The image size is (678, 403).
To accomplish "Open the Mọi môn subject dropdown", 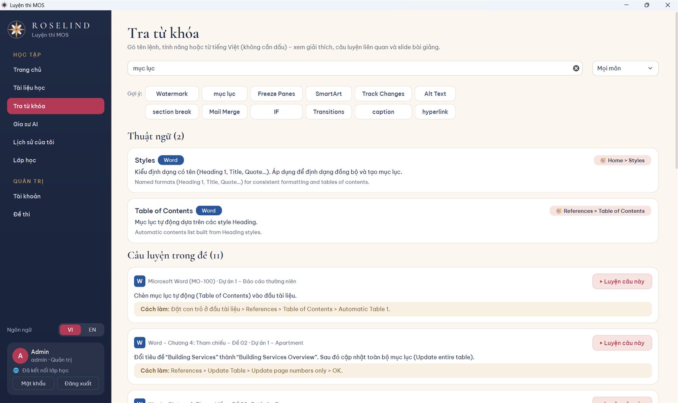I will coord(625,68).
